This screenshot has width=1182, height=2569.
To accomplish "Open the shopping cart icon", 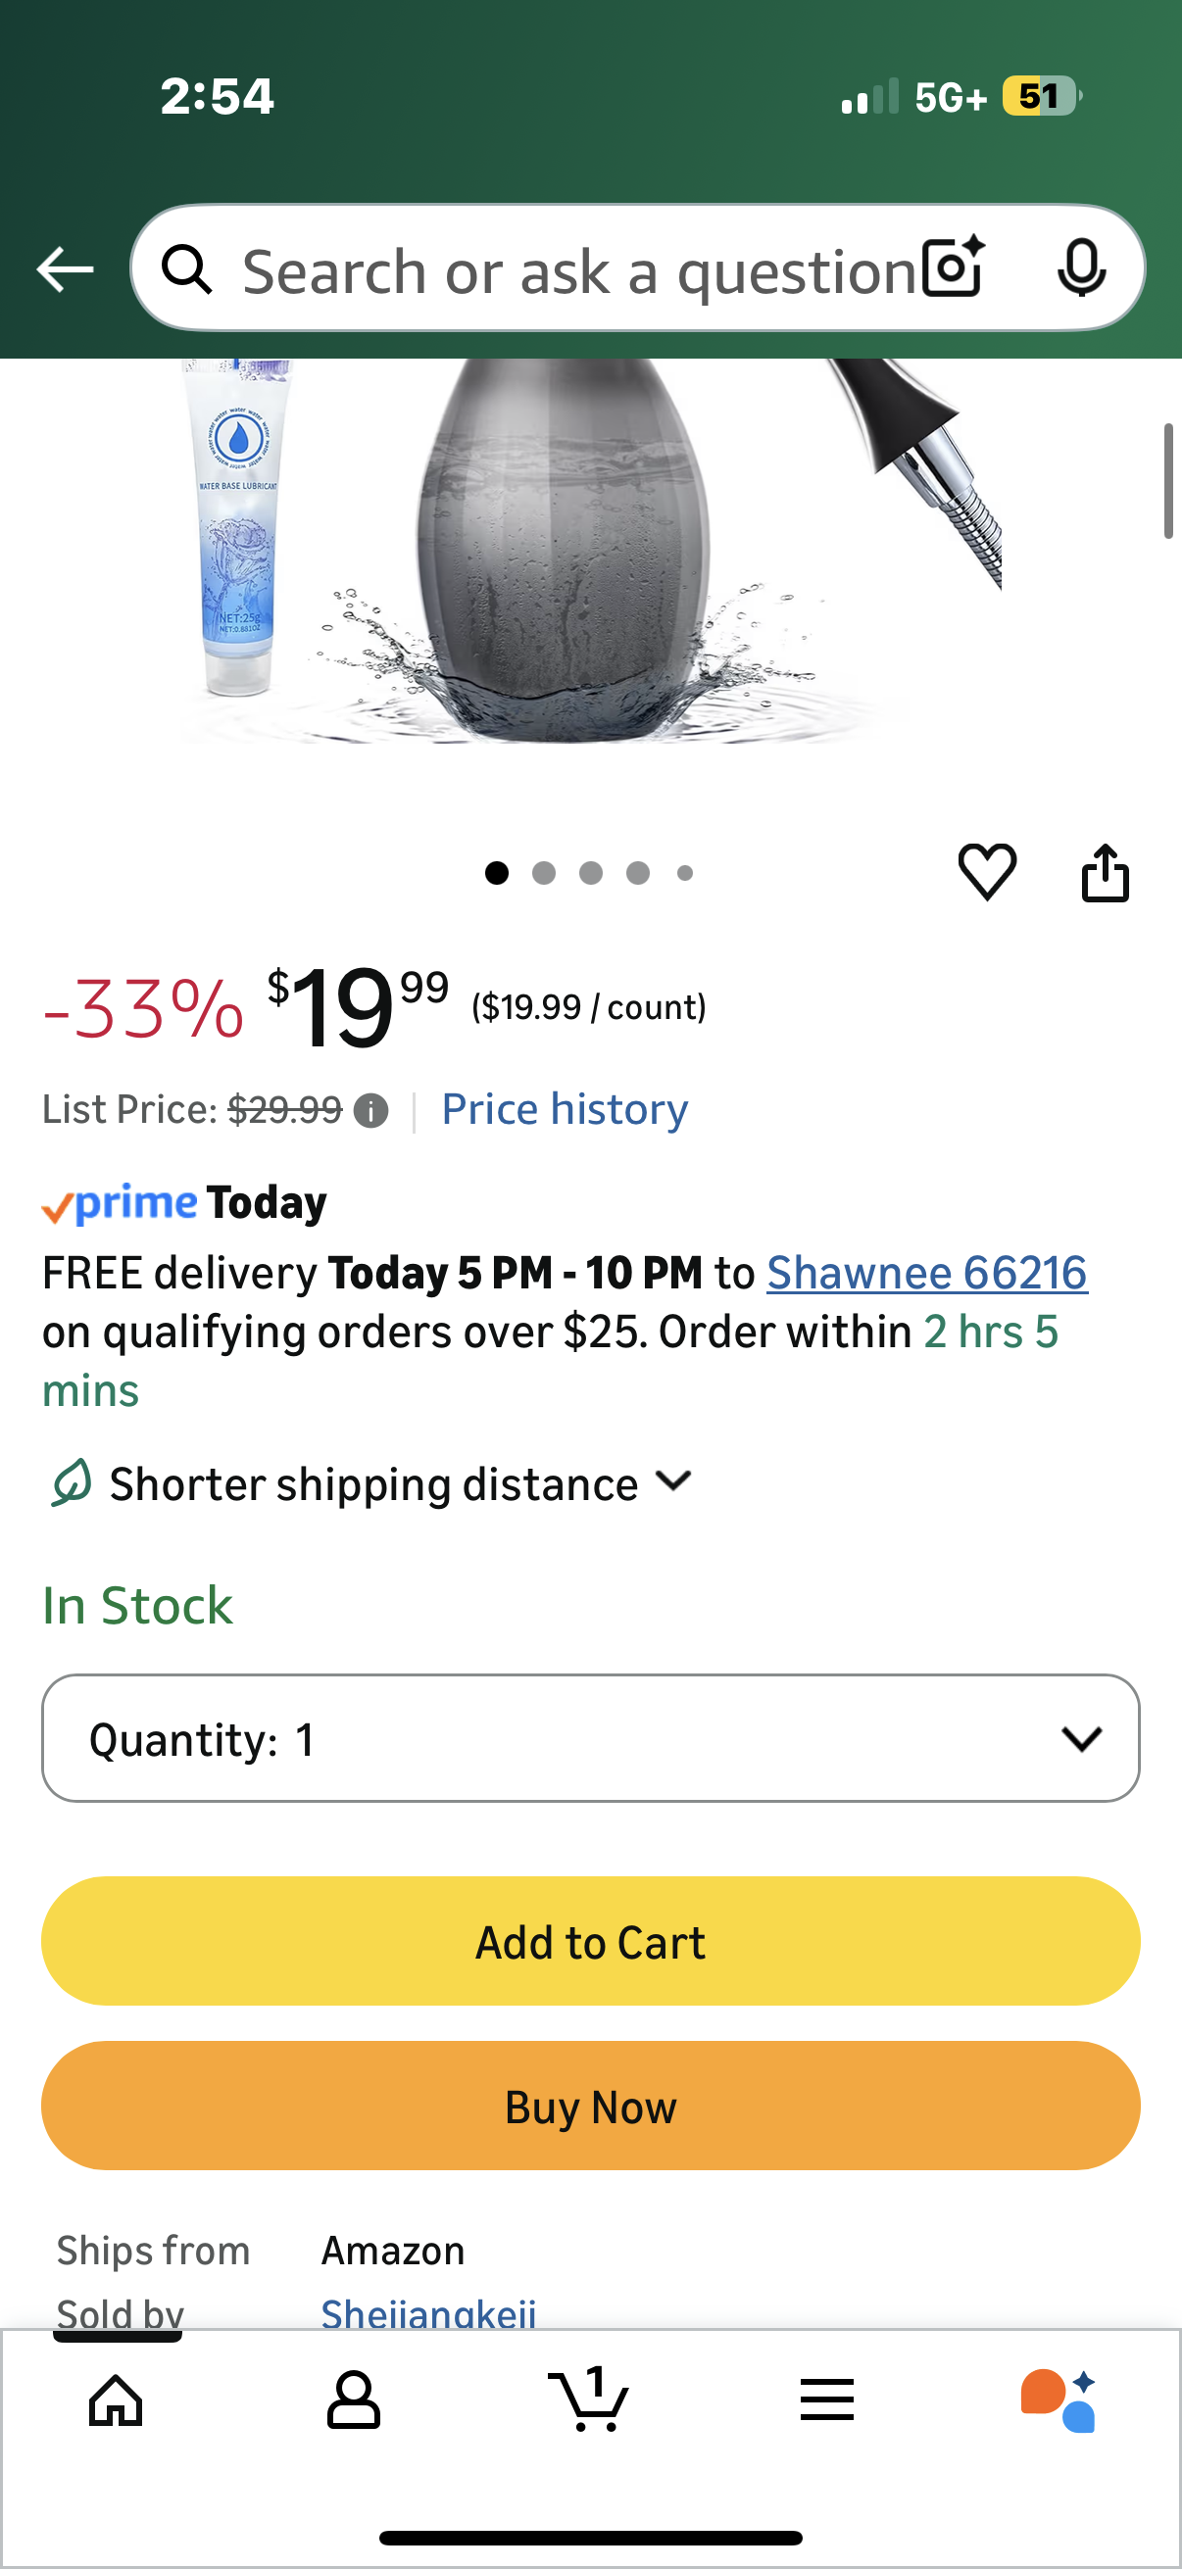I will (x=589, y=2399).
